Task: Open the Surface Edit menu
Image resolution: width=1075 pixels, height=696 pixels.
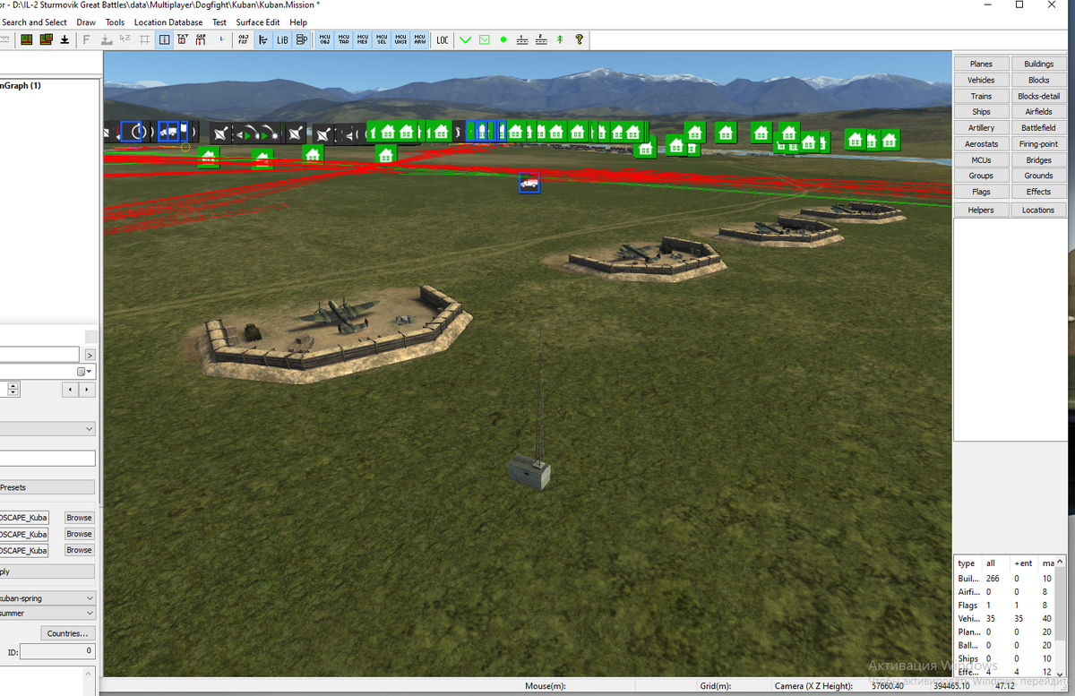Action: coord(258,22)
